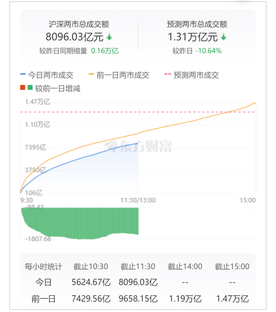Click the 9:30 time axis label
The width and height of the screenshot is (276, 312).
[27, 200]
